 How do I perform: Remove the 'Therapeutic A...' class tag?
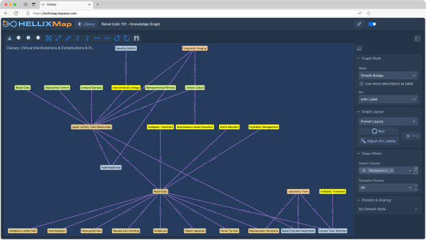[x=391, y=171]
